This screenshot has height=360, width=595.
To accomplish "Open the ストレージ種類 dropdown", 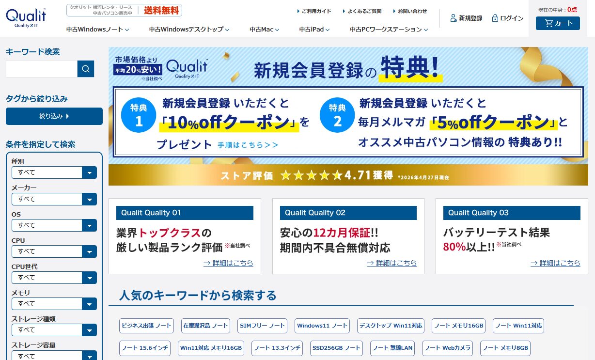I will (x=54, y=330).
